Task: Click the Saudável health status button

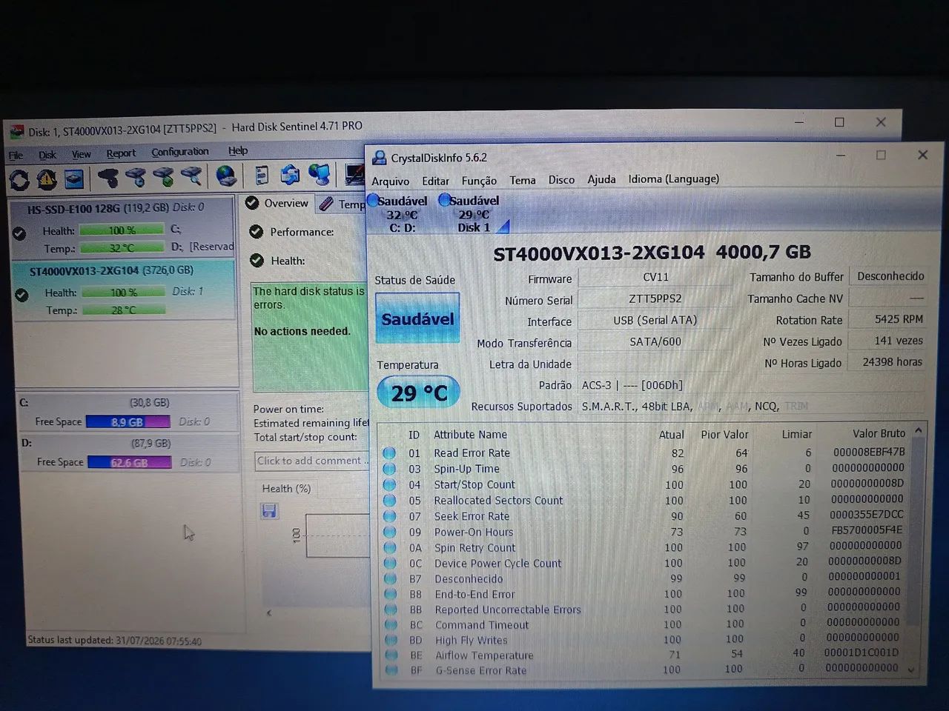Action: click(x=417, y=318)
